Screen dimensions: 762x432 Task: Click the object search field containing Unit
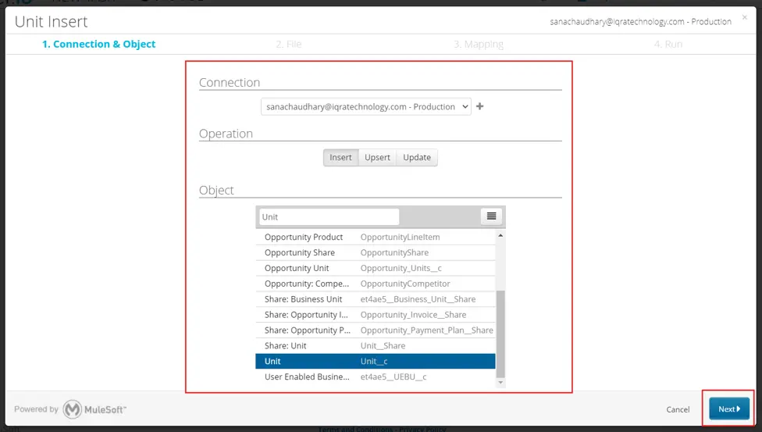(x=329, y=217)
